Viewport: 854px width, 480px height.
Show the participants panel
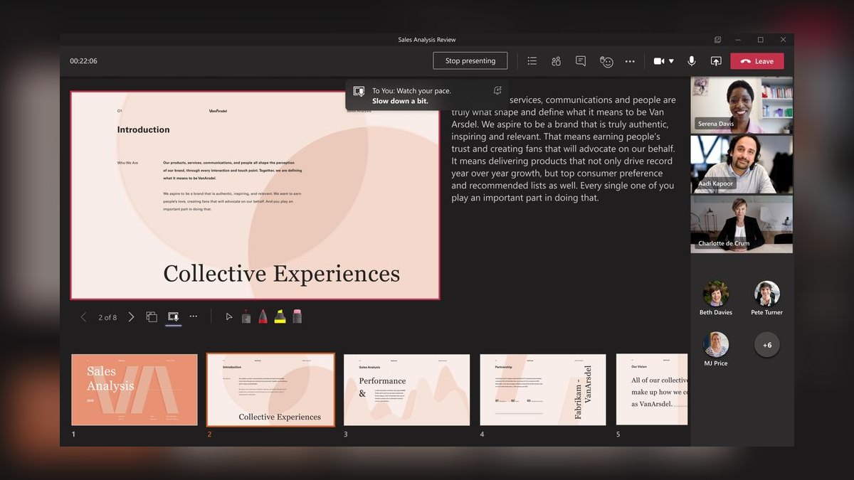click(556, 61)
